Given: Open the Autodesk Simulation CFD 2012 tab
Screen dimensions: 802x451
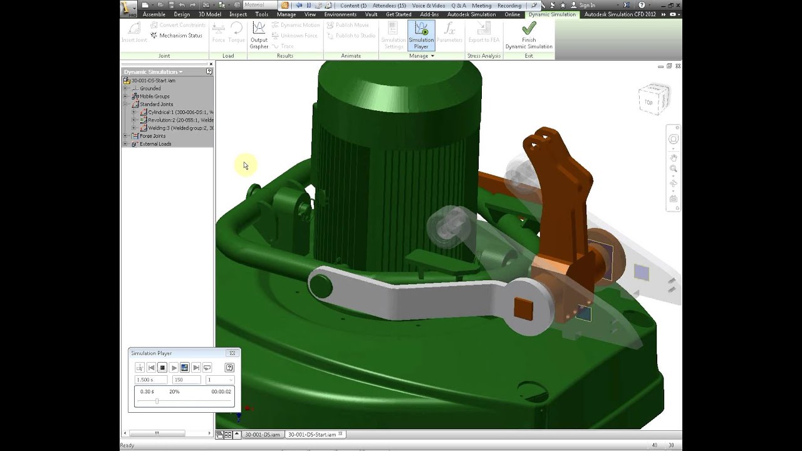Looking at the screenshot, I should 620,14.
